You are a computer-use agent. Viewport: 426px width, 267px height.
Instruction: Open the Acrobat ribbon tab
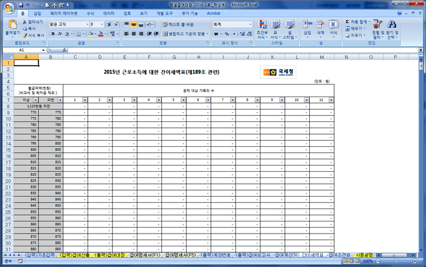tap(214, 13)
